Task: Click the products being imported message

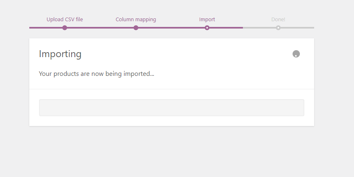Action: [96, 74]
